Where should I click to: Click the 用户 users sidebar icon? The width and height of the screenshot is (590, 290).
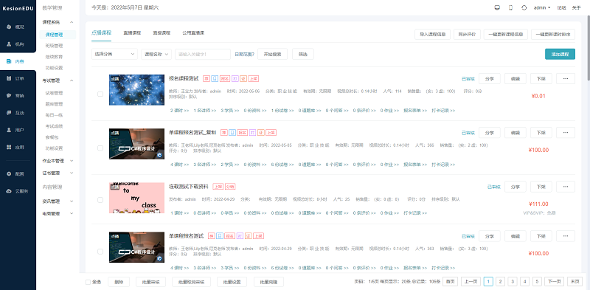(x=9, y=130)
